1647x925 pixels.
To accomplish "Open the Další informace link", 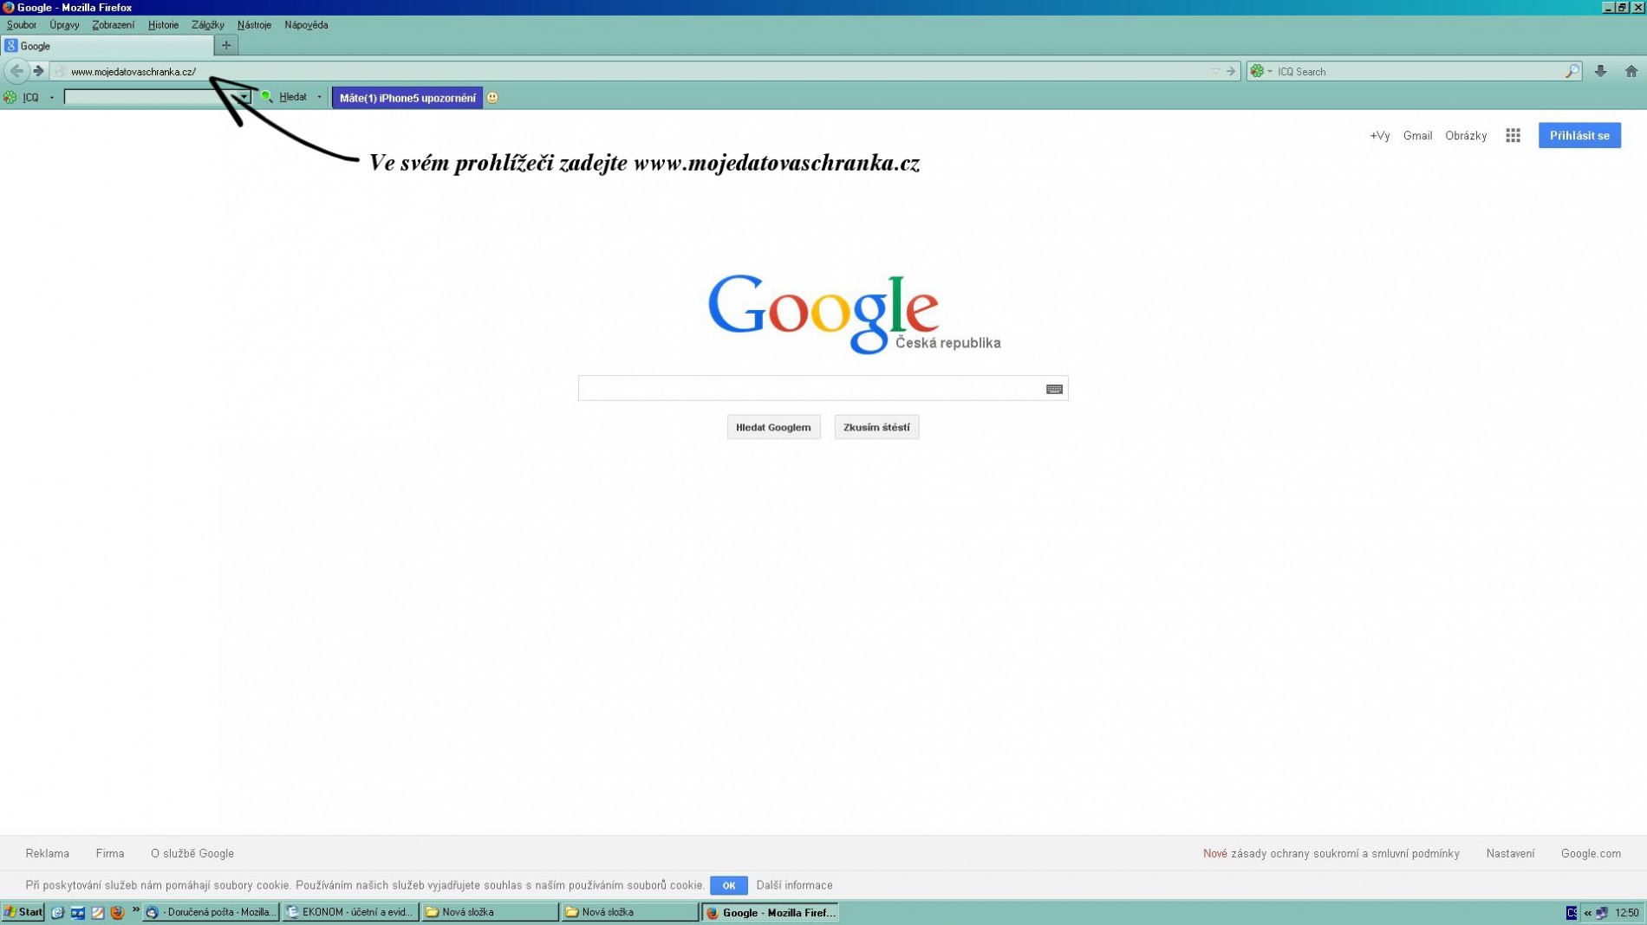I will click(x=794, y=885).
